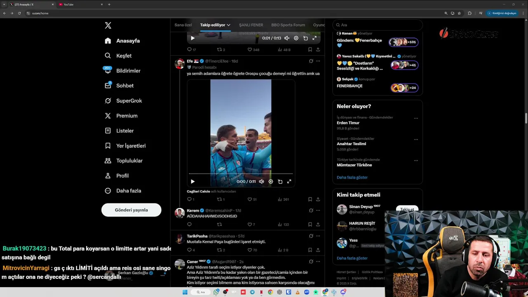The image size is (528, 297).
Task: Switch to the ŞANLI FENER tab
Action: [251, 25]
